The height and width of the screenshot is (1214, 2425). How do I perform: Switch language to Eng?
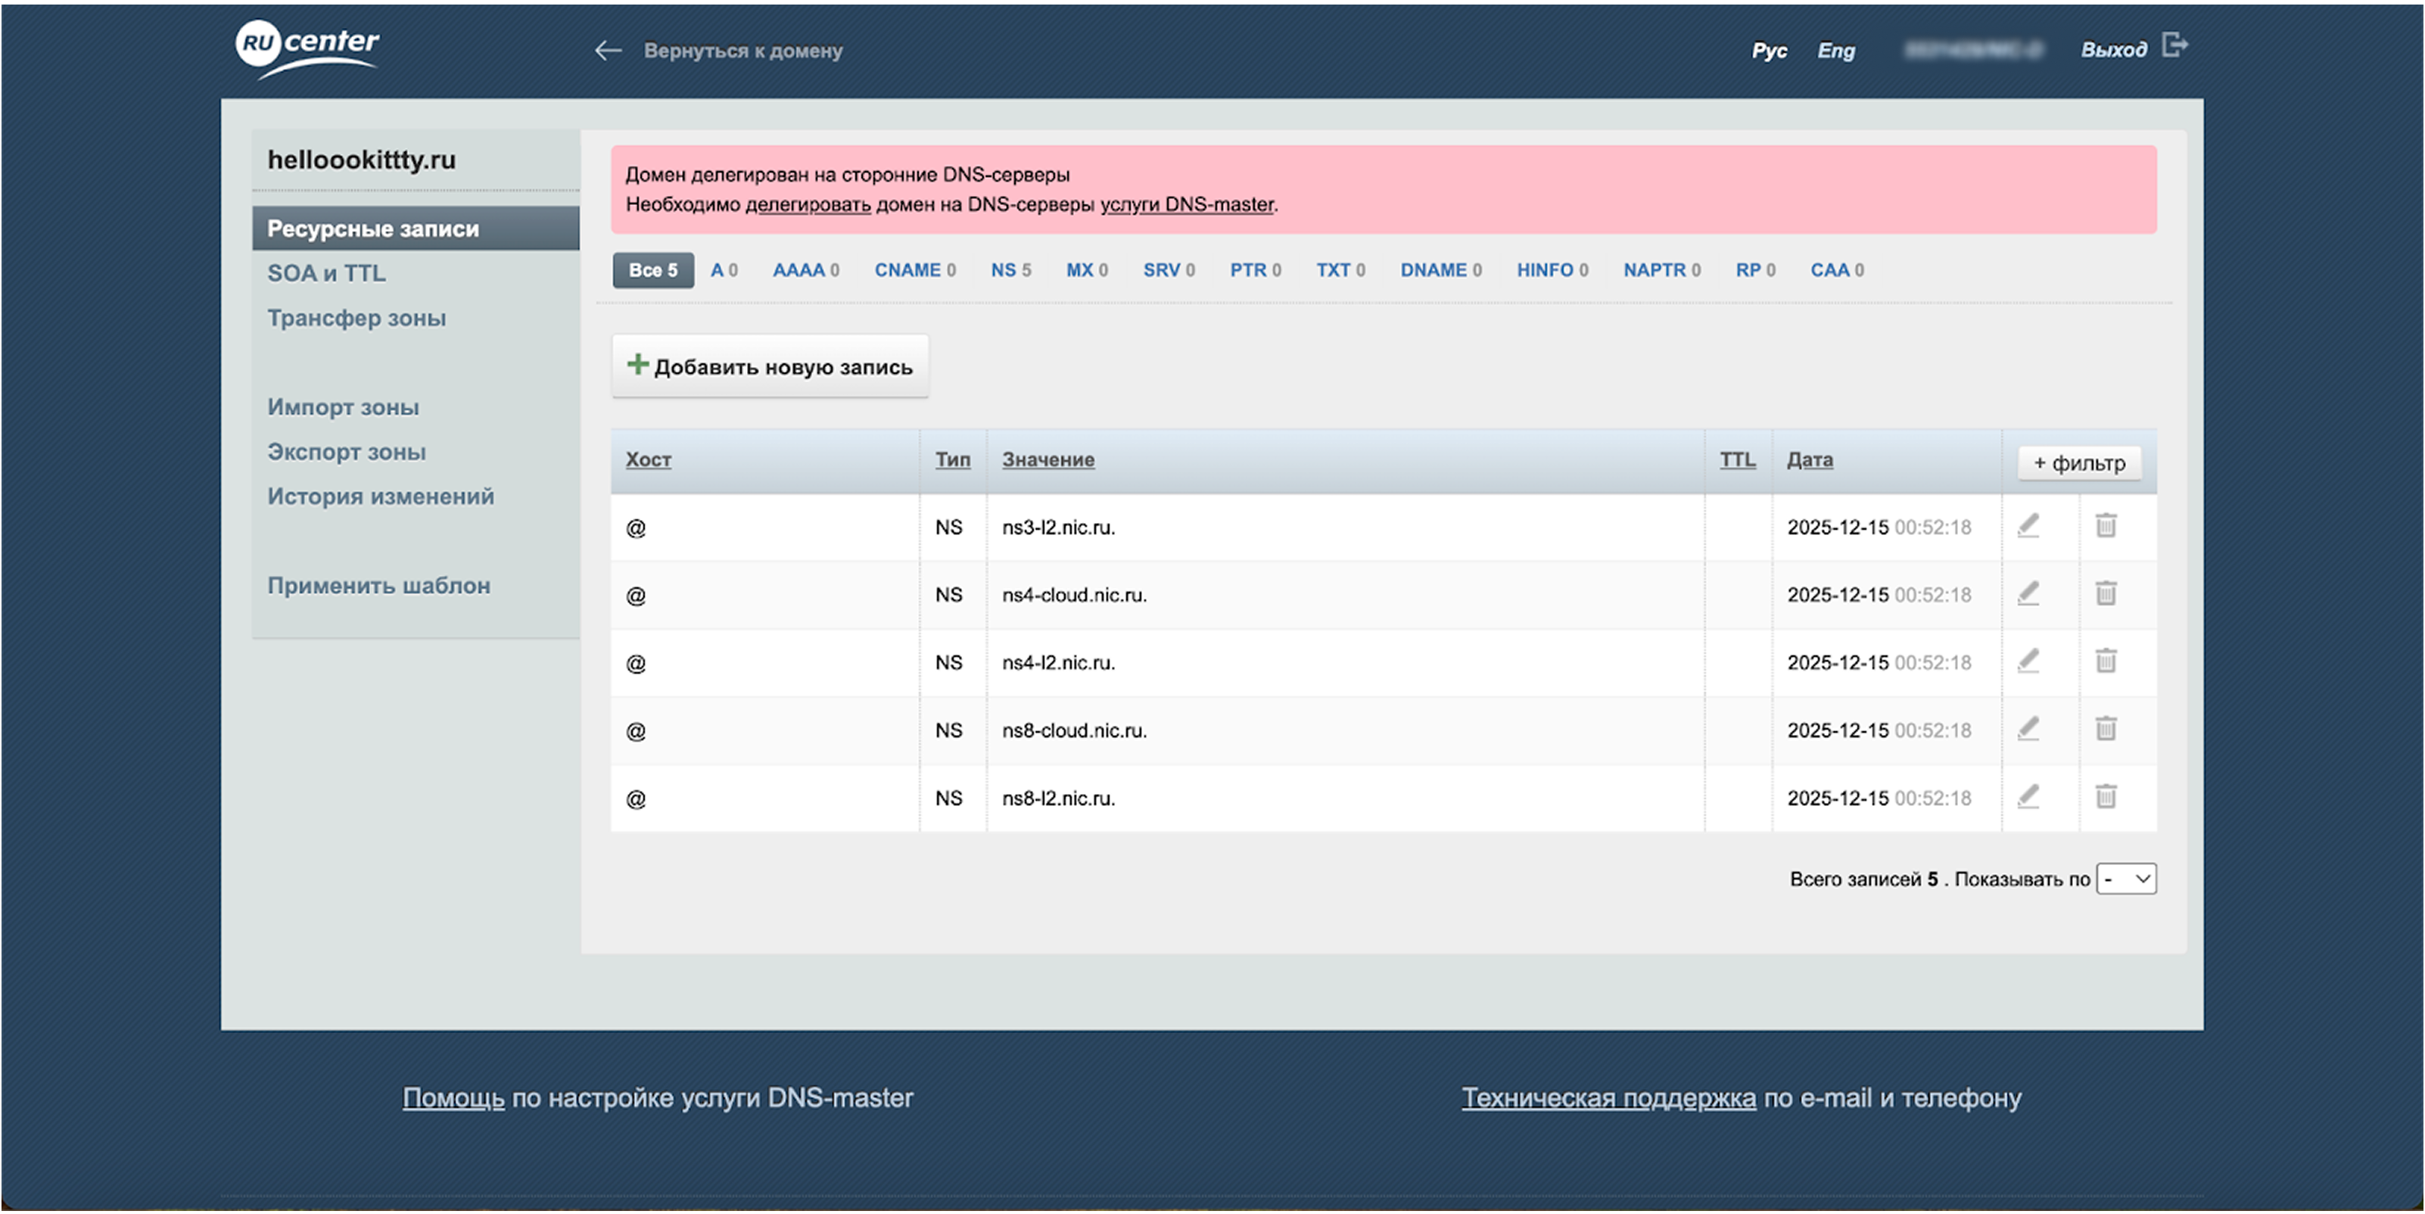pyautogui.click(x=1835, y=51)
